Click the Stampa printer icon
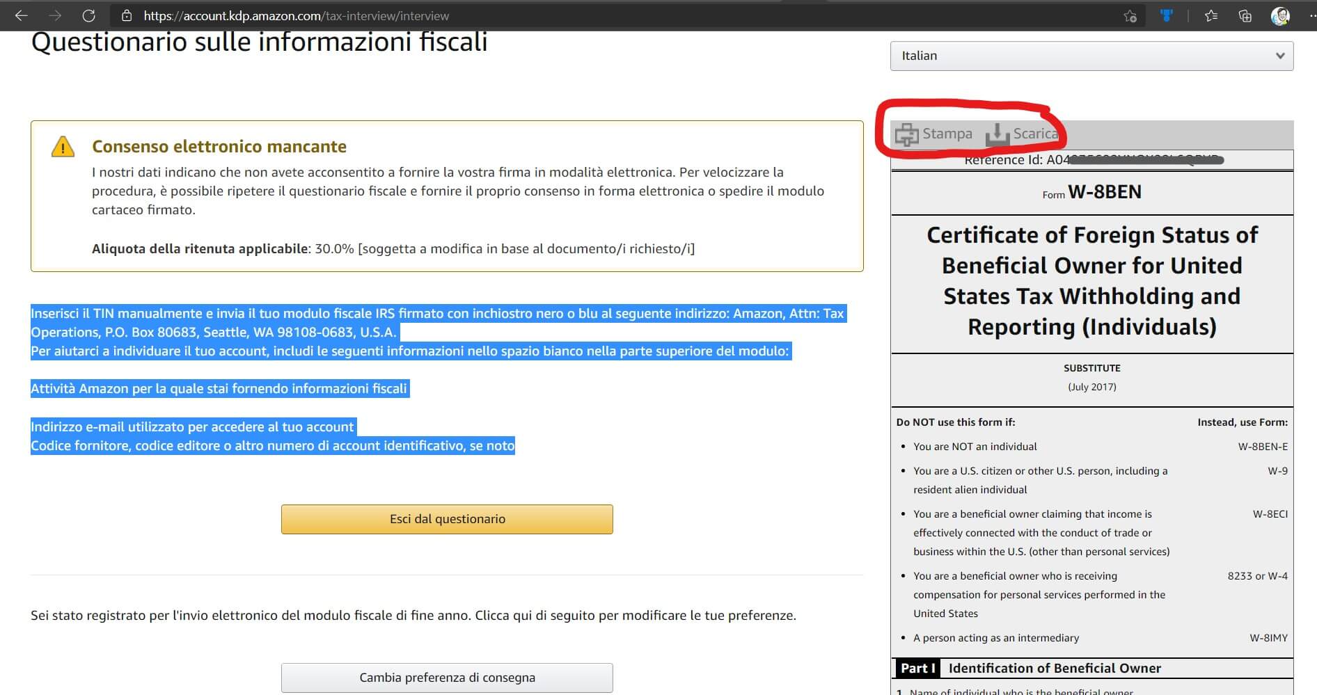This screenshot has width=1317, height=695. coord(907,134)
